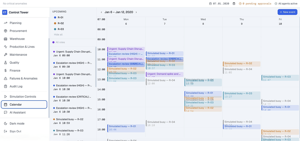
Task: Toggle R-02 role filter dot
Action: pyautogui.click(x=55, y=23)
